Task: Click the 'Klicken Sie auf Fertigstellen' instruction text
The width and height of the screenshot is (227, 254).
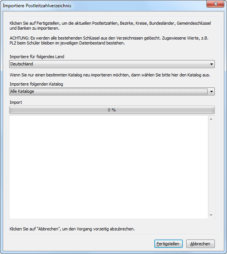Action: (110, 25)
